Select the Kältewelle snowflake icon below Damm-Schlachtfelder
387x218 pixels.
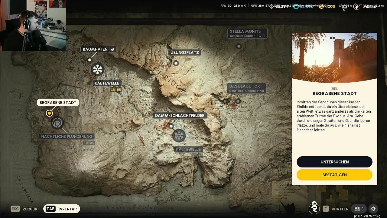click(x=179, y=135)
